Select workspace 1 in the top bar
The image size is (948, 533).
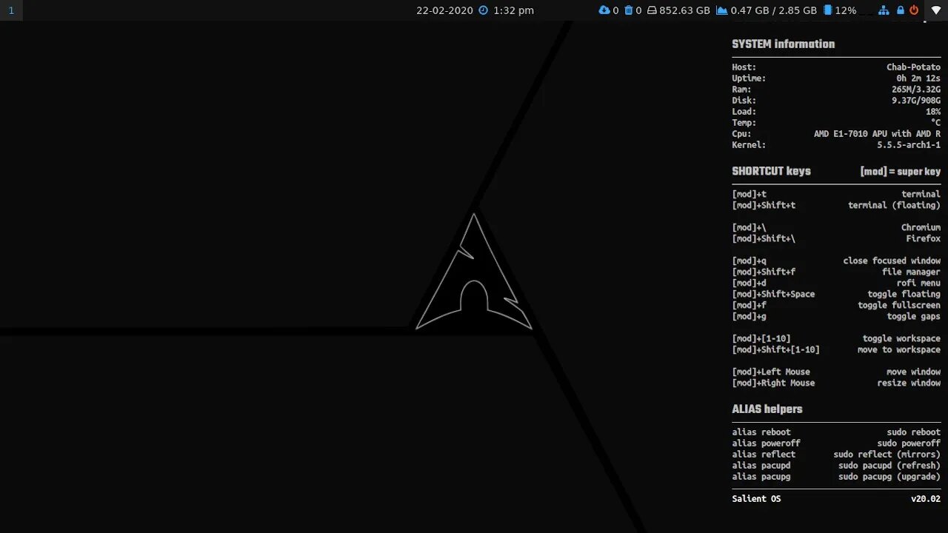(11, 10)
